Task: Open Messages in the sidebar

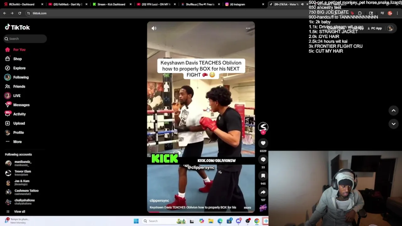Action: click(17, 105)
